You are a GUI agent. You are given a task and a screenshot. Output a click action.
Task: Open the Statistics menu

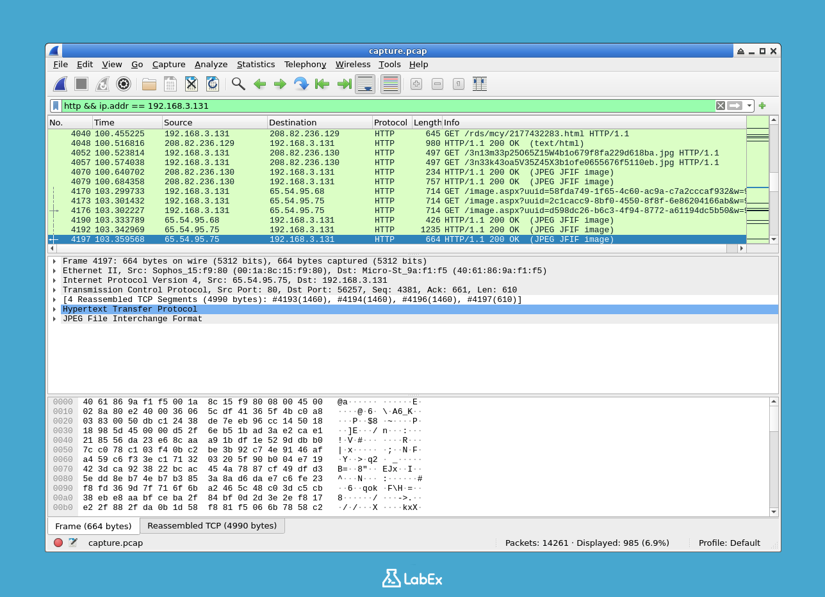pos(256,64)
